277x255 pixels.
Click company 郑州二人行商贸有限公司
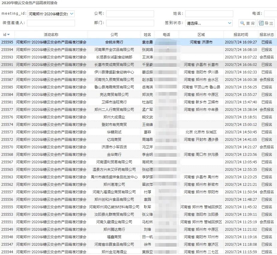[114, 109]
